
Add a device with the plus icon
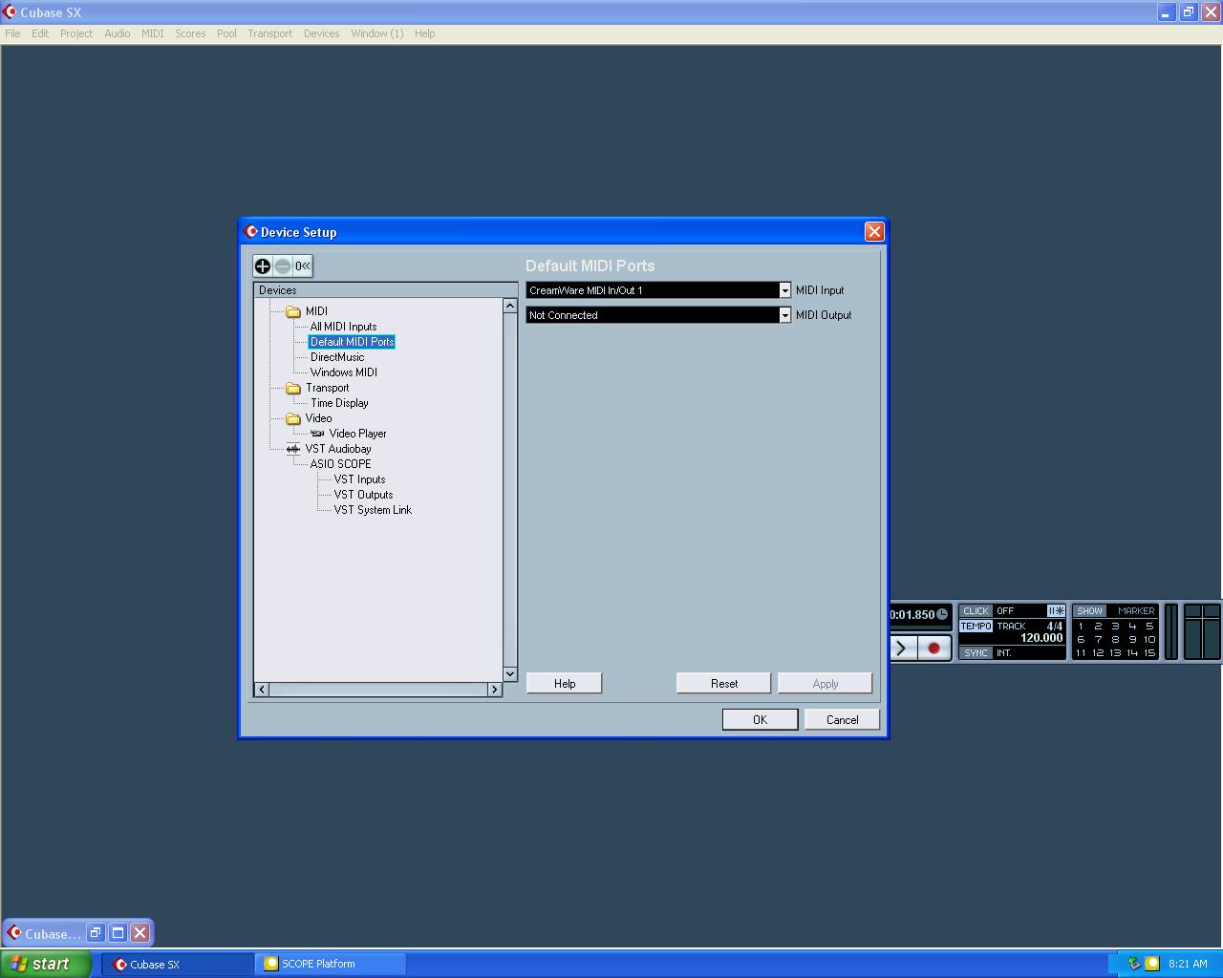point(263,266)
